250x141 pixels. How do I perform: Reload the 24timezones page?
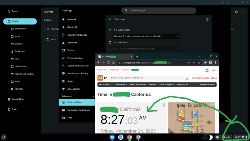[108, 63]
